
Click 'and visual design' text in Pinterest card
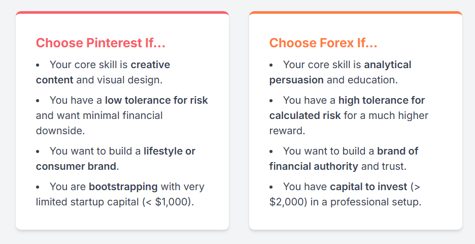[119, 80]
